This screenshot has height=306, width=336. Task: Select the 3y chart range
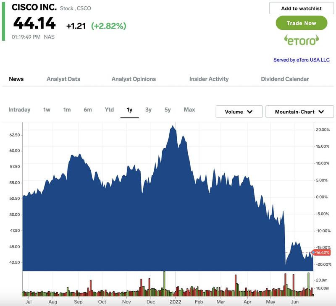(148, 110)
